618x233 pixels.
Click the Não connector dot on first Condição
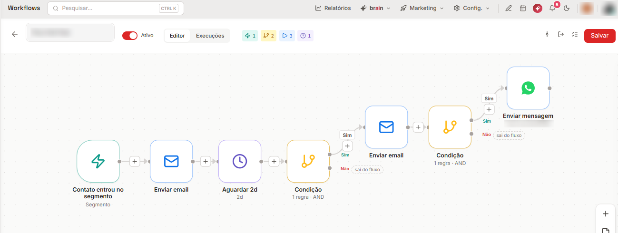coord(330,168)
